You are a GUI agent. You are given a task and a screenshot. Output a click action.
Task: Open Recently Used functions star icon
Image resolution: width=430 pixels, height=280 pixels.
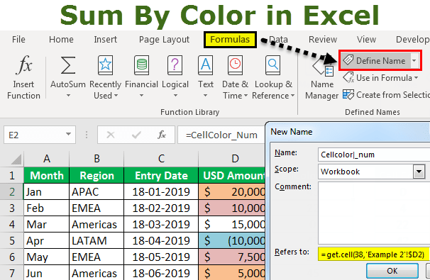[105, 65]
